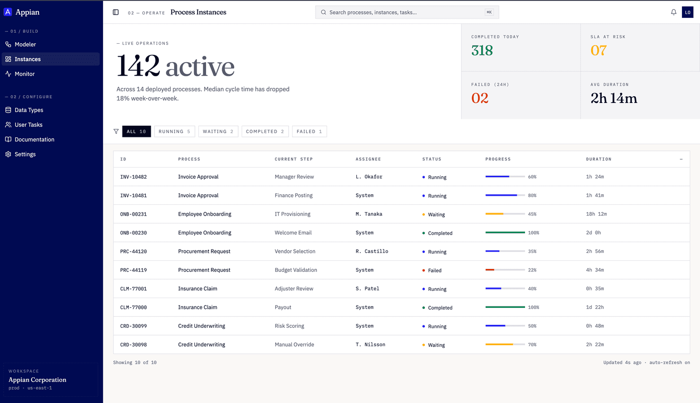Toggle the RUNNING status filter

(175, 131)
